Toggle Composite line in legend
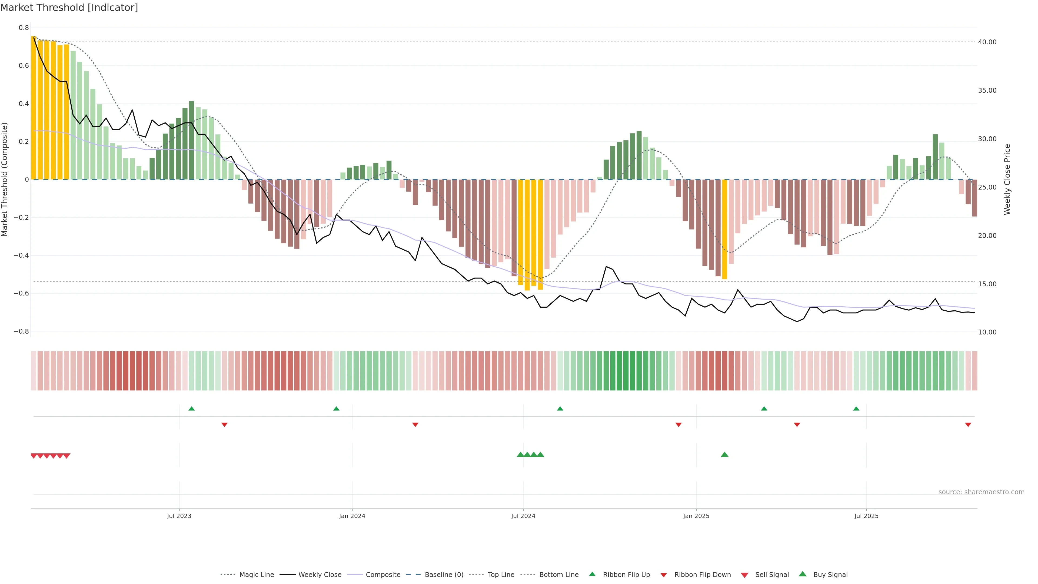This screenshot has width=1038, height=584. point(383,575)
